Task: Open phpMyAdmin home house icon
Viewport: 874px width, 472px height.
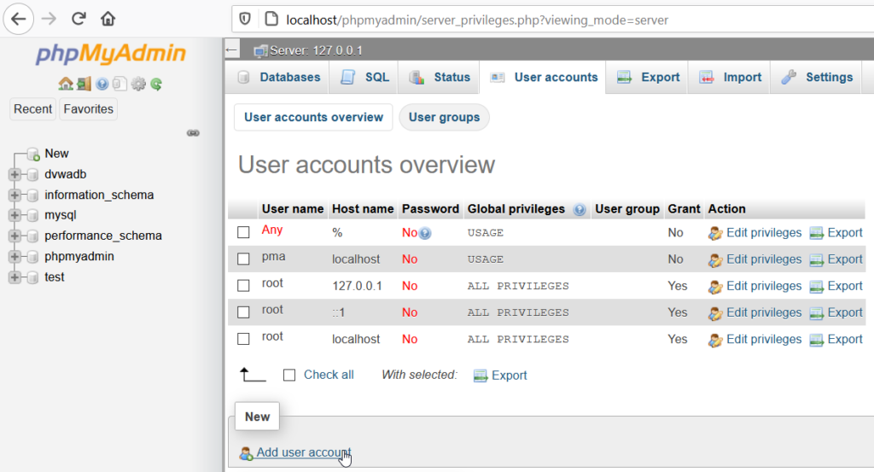Action: [66, 84]
